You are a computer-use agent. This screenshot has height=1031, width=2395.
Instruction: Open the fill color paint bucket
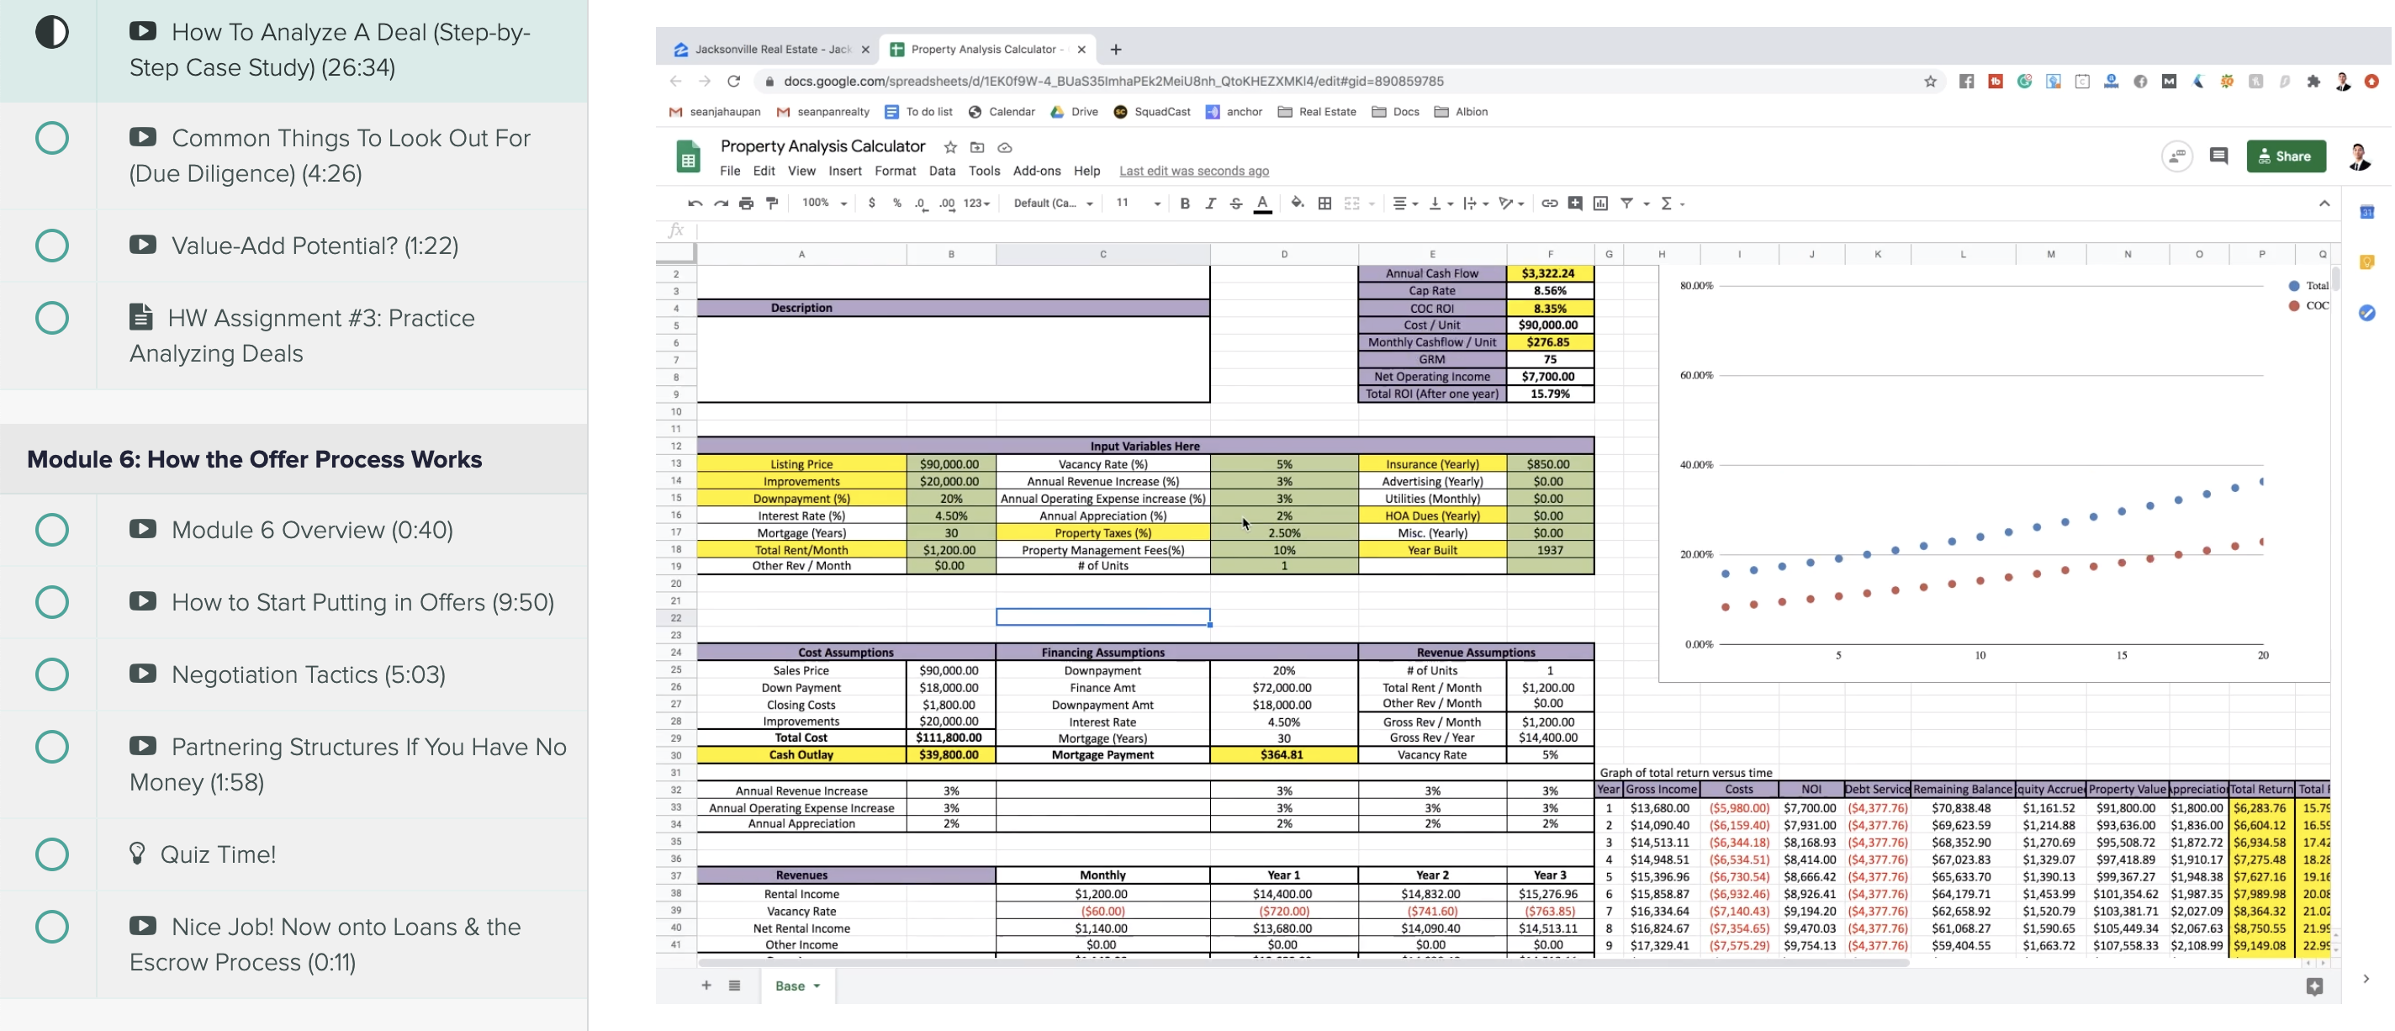[x=1297, y=203]
